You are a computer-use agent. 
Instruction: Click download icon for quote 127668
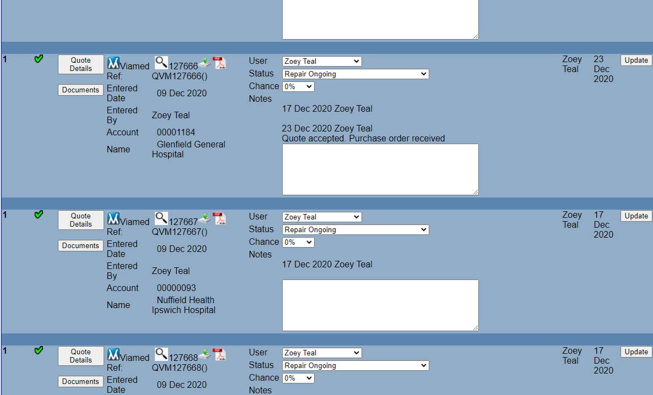point(205,354)
